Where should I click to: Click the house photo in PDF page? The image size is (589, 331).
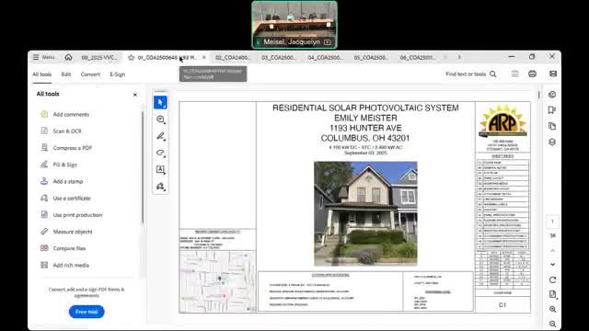365,213
